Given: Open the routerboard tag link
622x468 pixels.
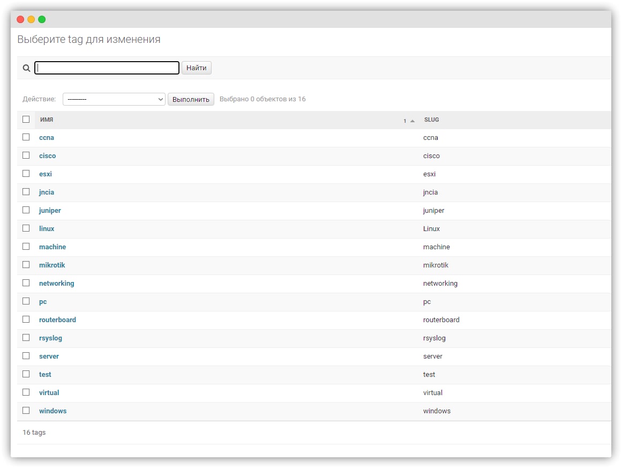Looking at the screenshot, I should pos(57,320).
